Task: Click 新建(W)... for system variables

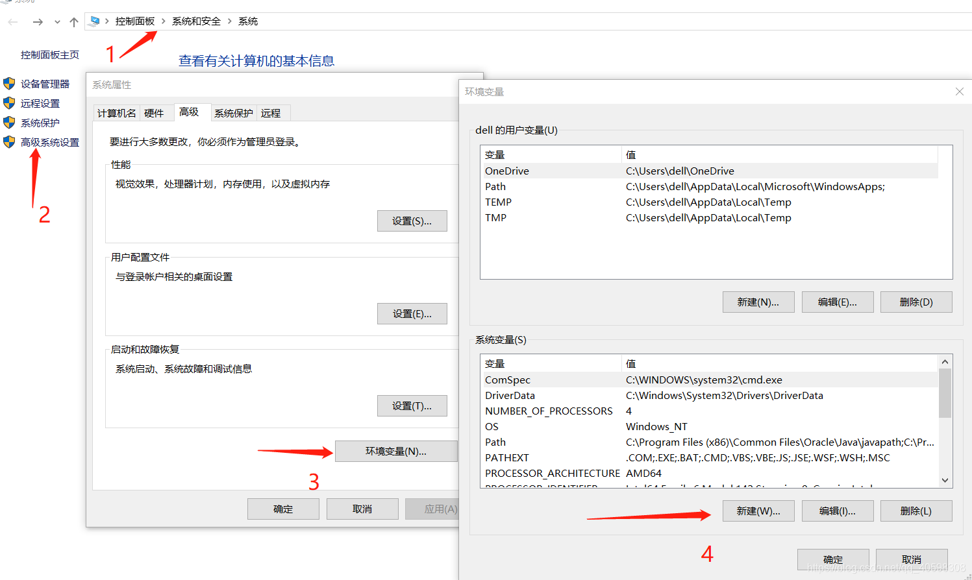Action: (x=758, y=511)
